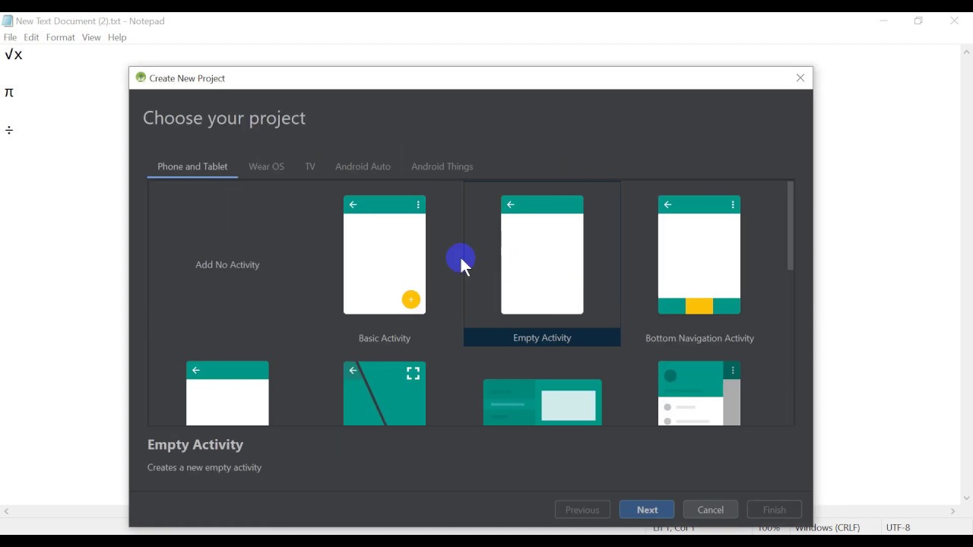Select the Basic Activity template thumbnail

pyautogui.click(x=385, y=255)
